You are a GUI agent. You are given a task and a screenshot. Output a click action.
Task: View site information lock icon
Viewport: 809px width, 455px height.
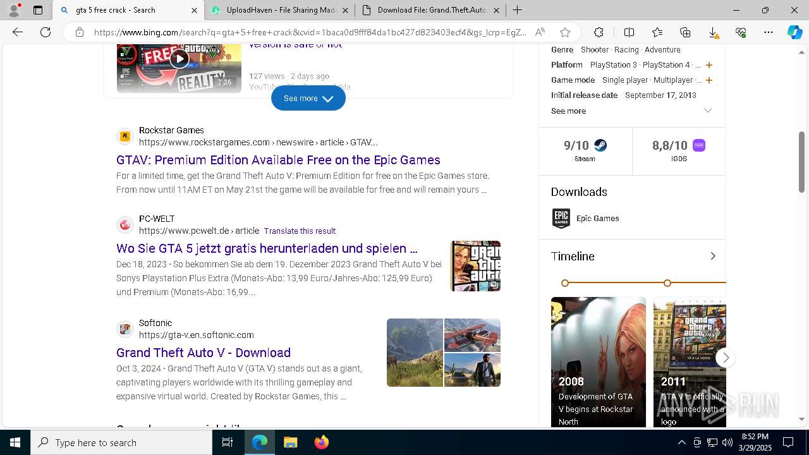coord(79,32)
